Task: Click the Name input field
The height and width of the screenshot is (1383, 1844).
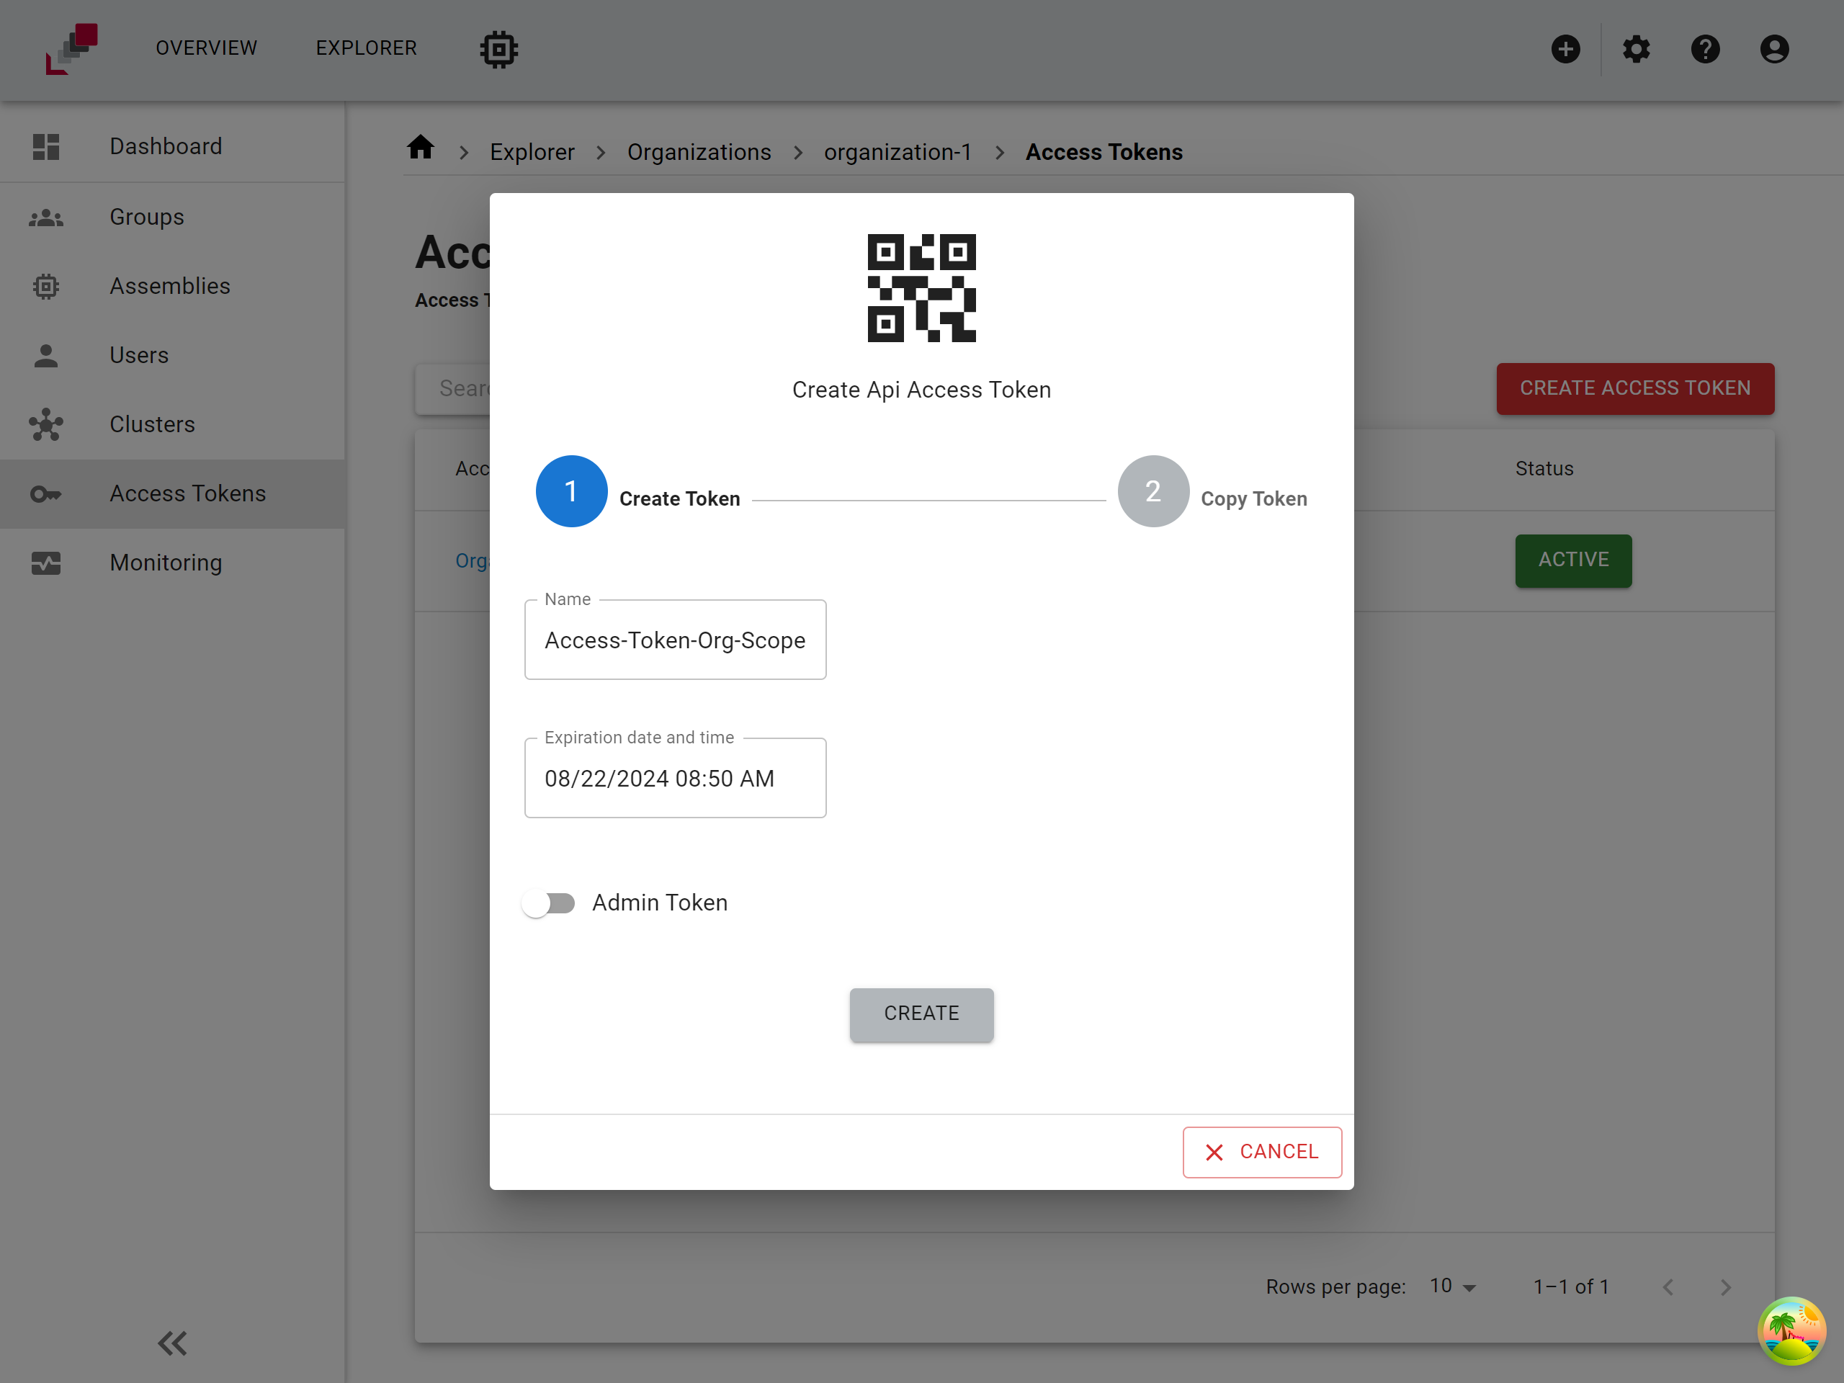Action: pyautogui.click(x=675, y=640)
